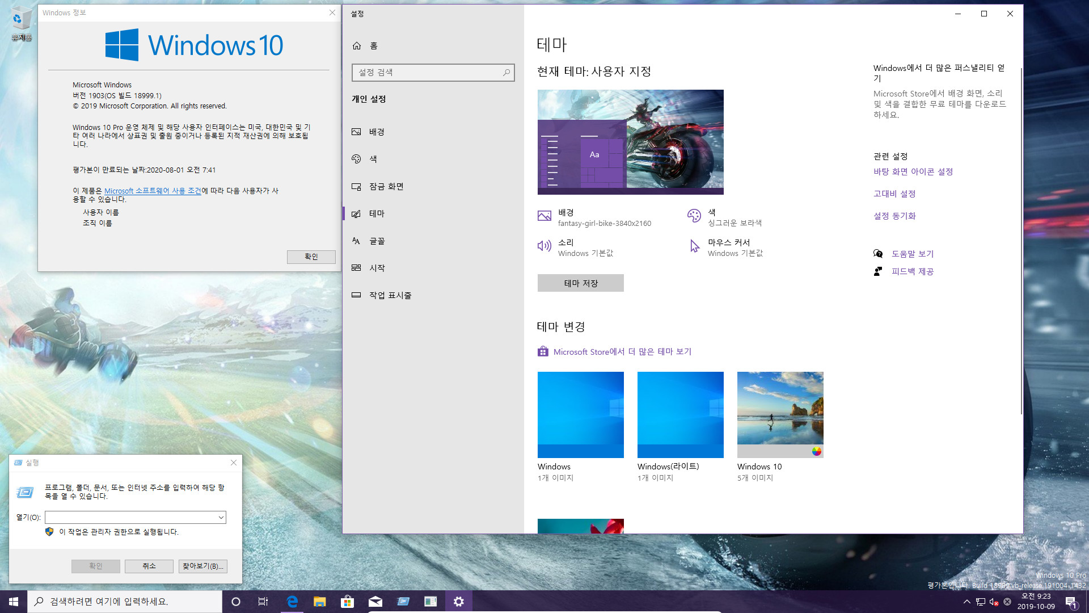Click the Store bag icon beside theme link

(543, 351)
